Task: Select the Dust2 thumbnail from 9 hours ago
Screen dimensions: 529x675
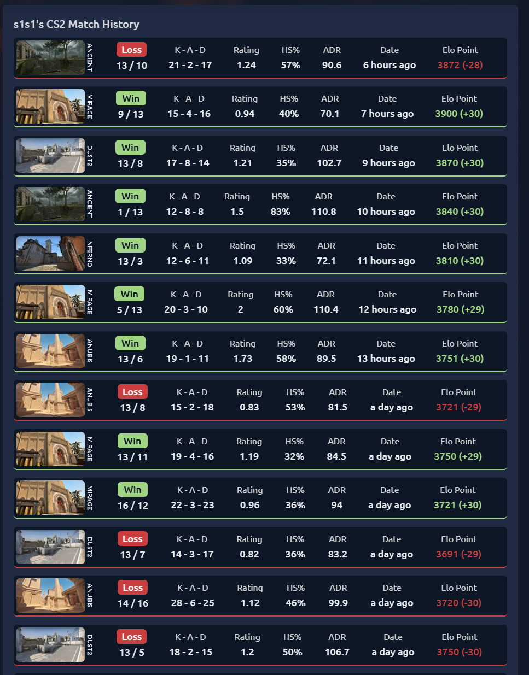Action: pos(50,155)
